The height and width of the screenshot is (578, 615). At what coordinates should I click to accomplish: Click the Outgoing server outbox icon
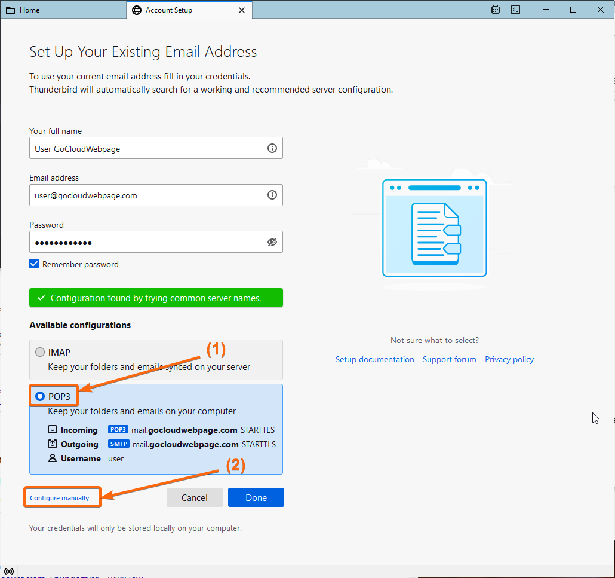tap(52, 444)
